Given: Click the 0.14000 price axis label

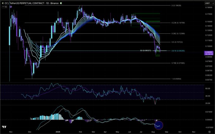Looking at the screenshot, I should (209, 26).
